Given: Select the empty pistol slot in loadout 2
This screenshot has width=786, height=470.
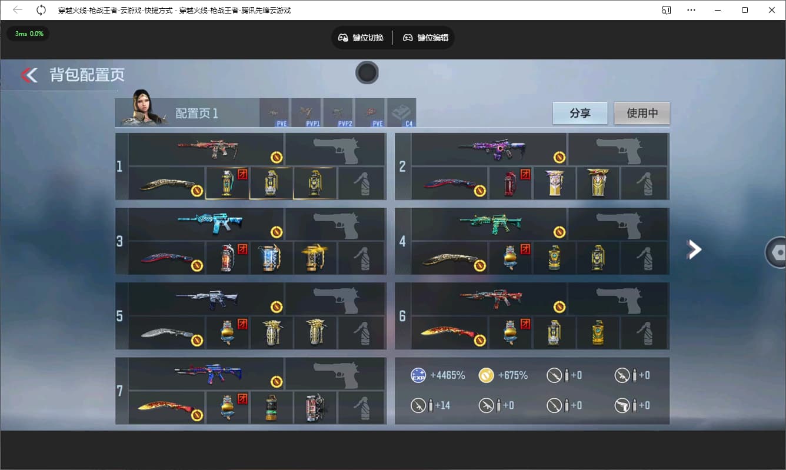Looking at the screenshot, I should pyautogui.click(x=618, y=149).
